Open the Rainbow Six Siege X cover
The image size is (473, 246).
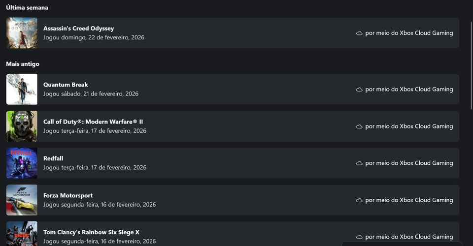(22, 234)
